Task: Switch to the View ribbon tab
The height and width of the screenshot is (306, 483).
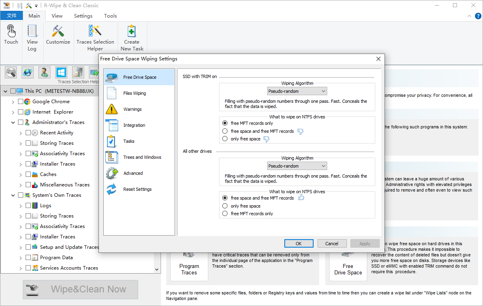Action: point(57,16)
